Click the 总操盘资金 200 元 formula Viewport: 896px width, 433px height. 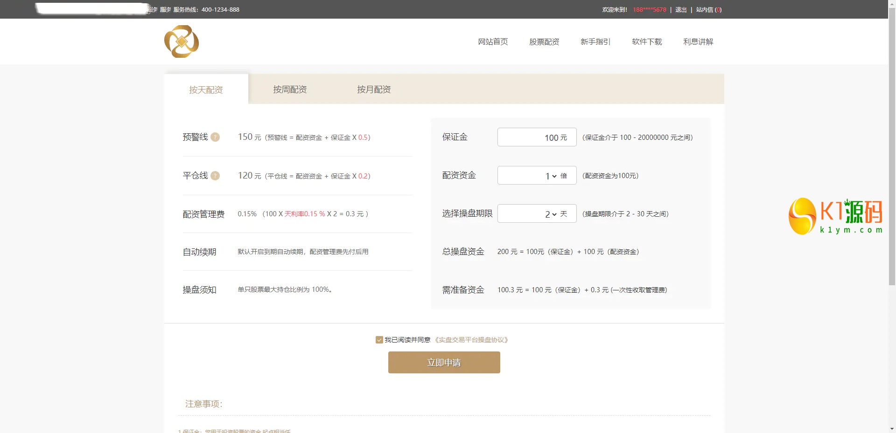[568, 252]
